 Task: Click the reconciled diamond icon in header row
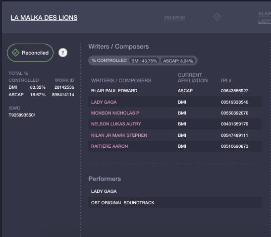[217, 17]
